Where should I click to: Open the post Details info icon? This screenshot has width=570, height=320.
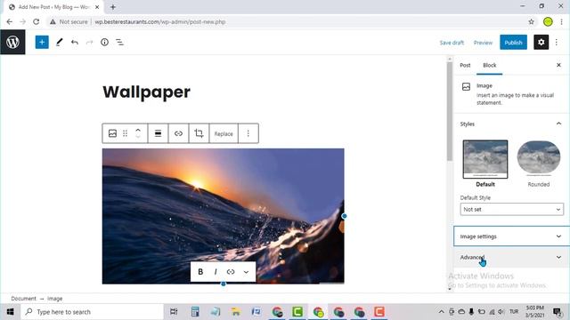(104, 43)
